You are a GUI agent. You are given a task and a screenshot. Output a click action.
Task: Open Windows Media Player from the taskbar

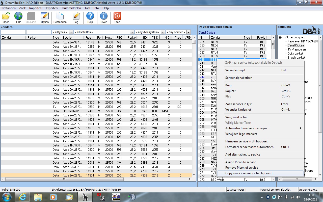53,197
